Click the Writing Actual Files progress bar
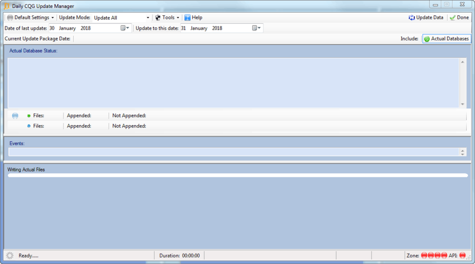Image resolution: width=475 pixels, height=264 pixels. coord(238,176)
